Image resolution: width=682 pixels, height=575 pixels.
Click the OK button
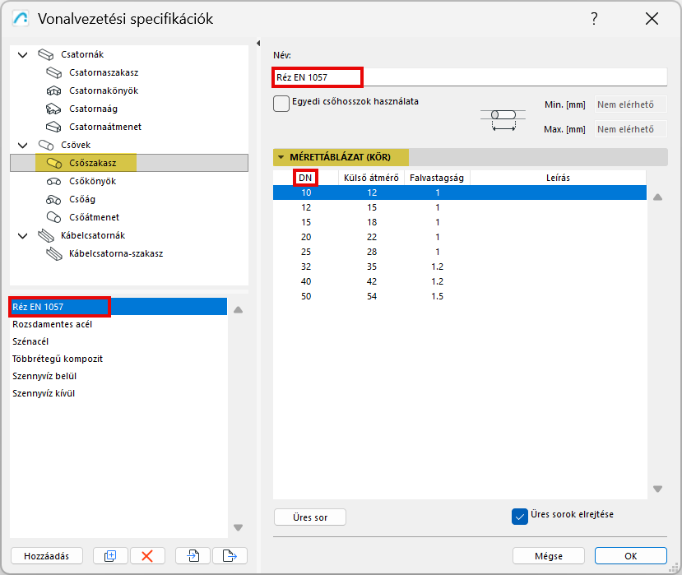click(631, 555)
